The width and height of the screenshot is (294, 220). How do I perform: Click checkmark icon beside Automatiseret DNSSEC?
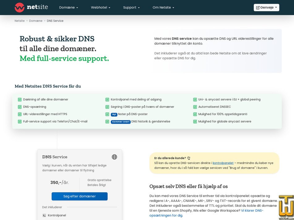[195, 107]
